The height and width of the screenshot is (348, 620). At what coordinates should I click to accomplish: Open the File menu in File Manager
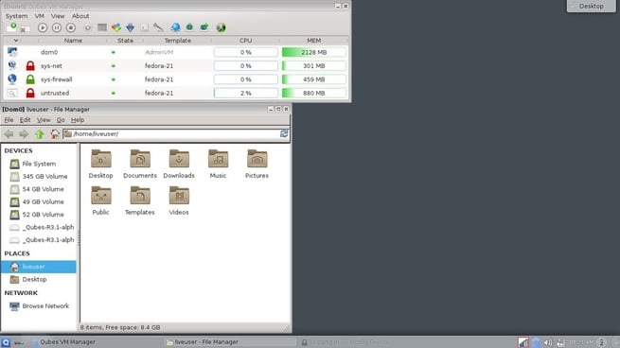9,120
